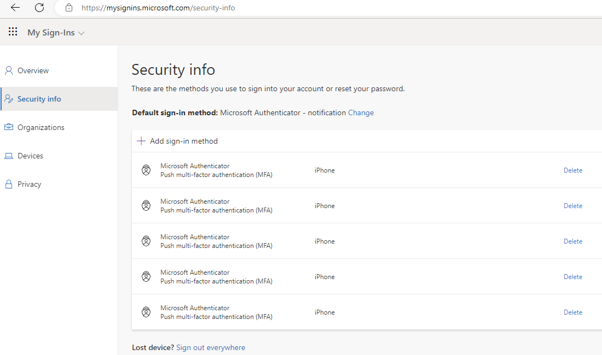Click the Default sign-in method label
Viewport: 602px width, 355px height.
(175, 113)
